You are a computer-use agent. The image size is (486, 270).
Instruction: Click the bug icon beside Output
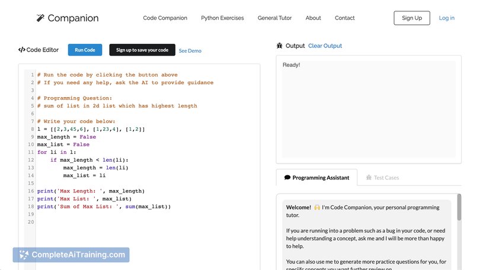279,46
